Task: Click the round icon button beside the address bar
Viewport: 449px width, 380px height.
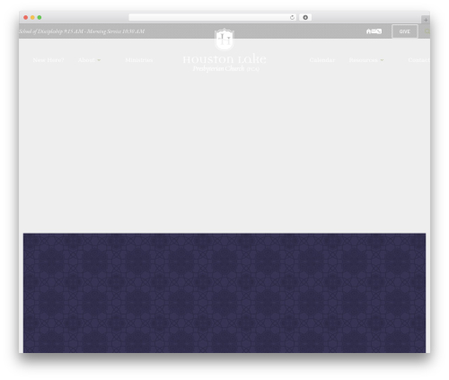Action: click(305, 18)
